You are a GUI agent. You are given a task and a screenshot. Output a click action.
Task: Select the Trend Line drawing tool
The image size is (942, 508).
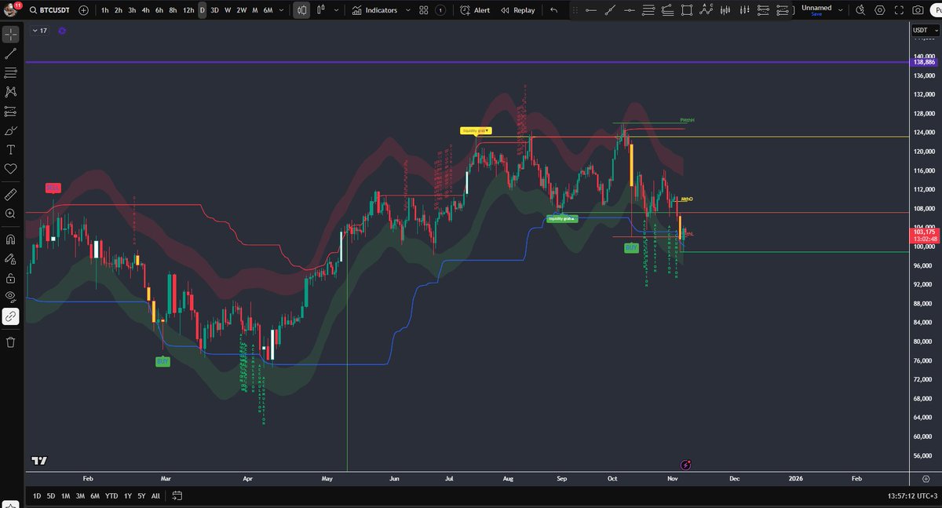click(10, 53)
